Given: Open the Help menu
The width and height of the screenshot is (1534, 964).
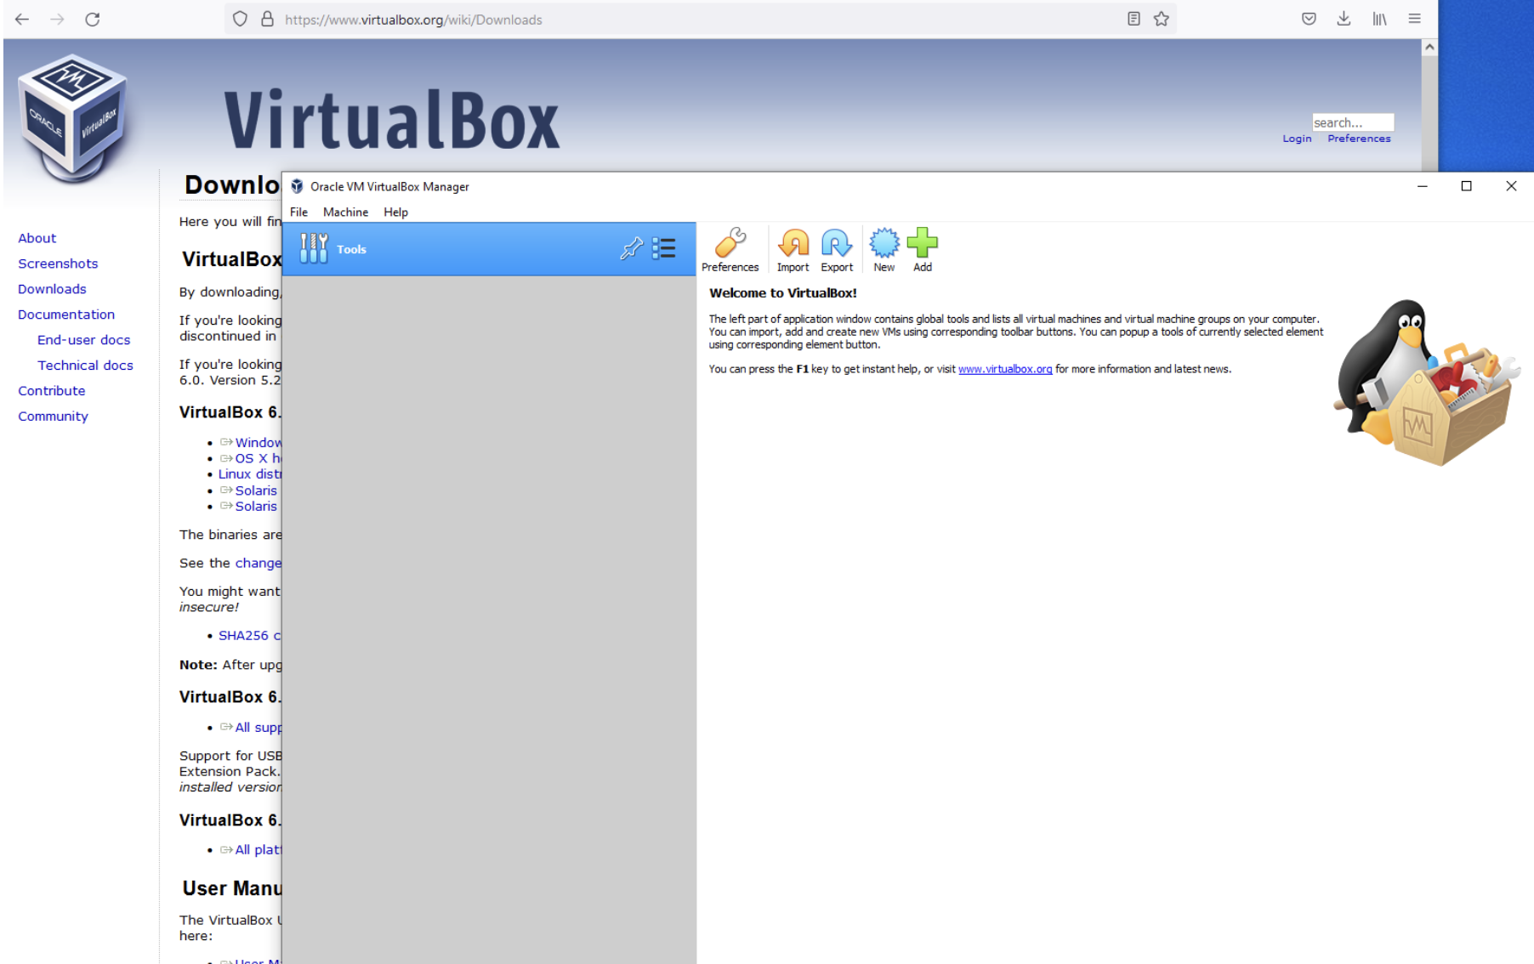Looking at the screenshot, I should 395,213.
